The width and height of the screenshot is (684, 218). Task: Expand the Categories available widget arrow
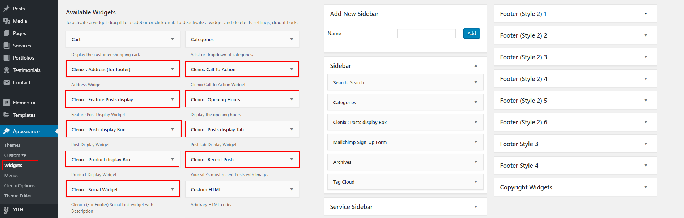coord(292,39)
